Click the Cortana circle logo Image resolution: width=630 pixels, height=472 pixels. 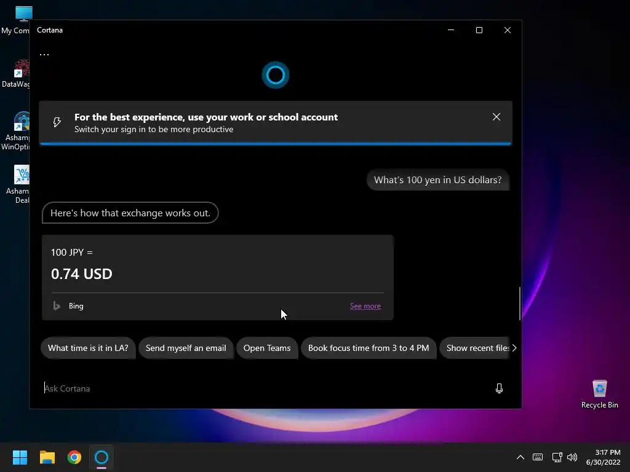coord(276,74)
